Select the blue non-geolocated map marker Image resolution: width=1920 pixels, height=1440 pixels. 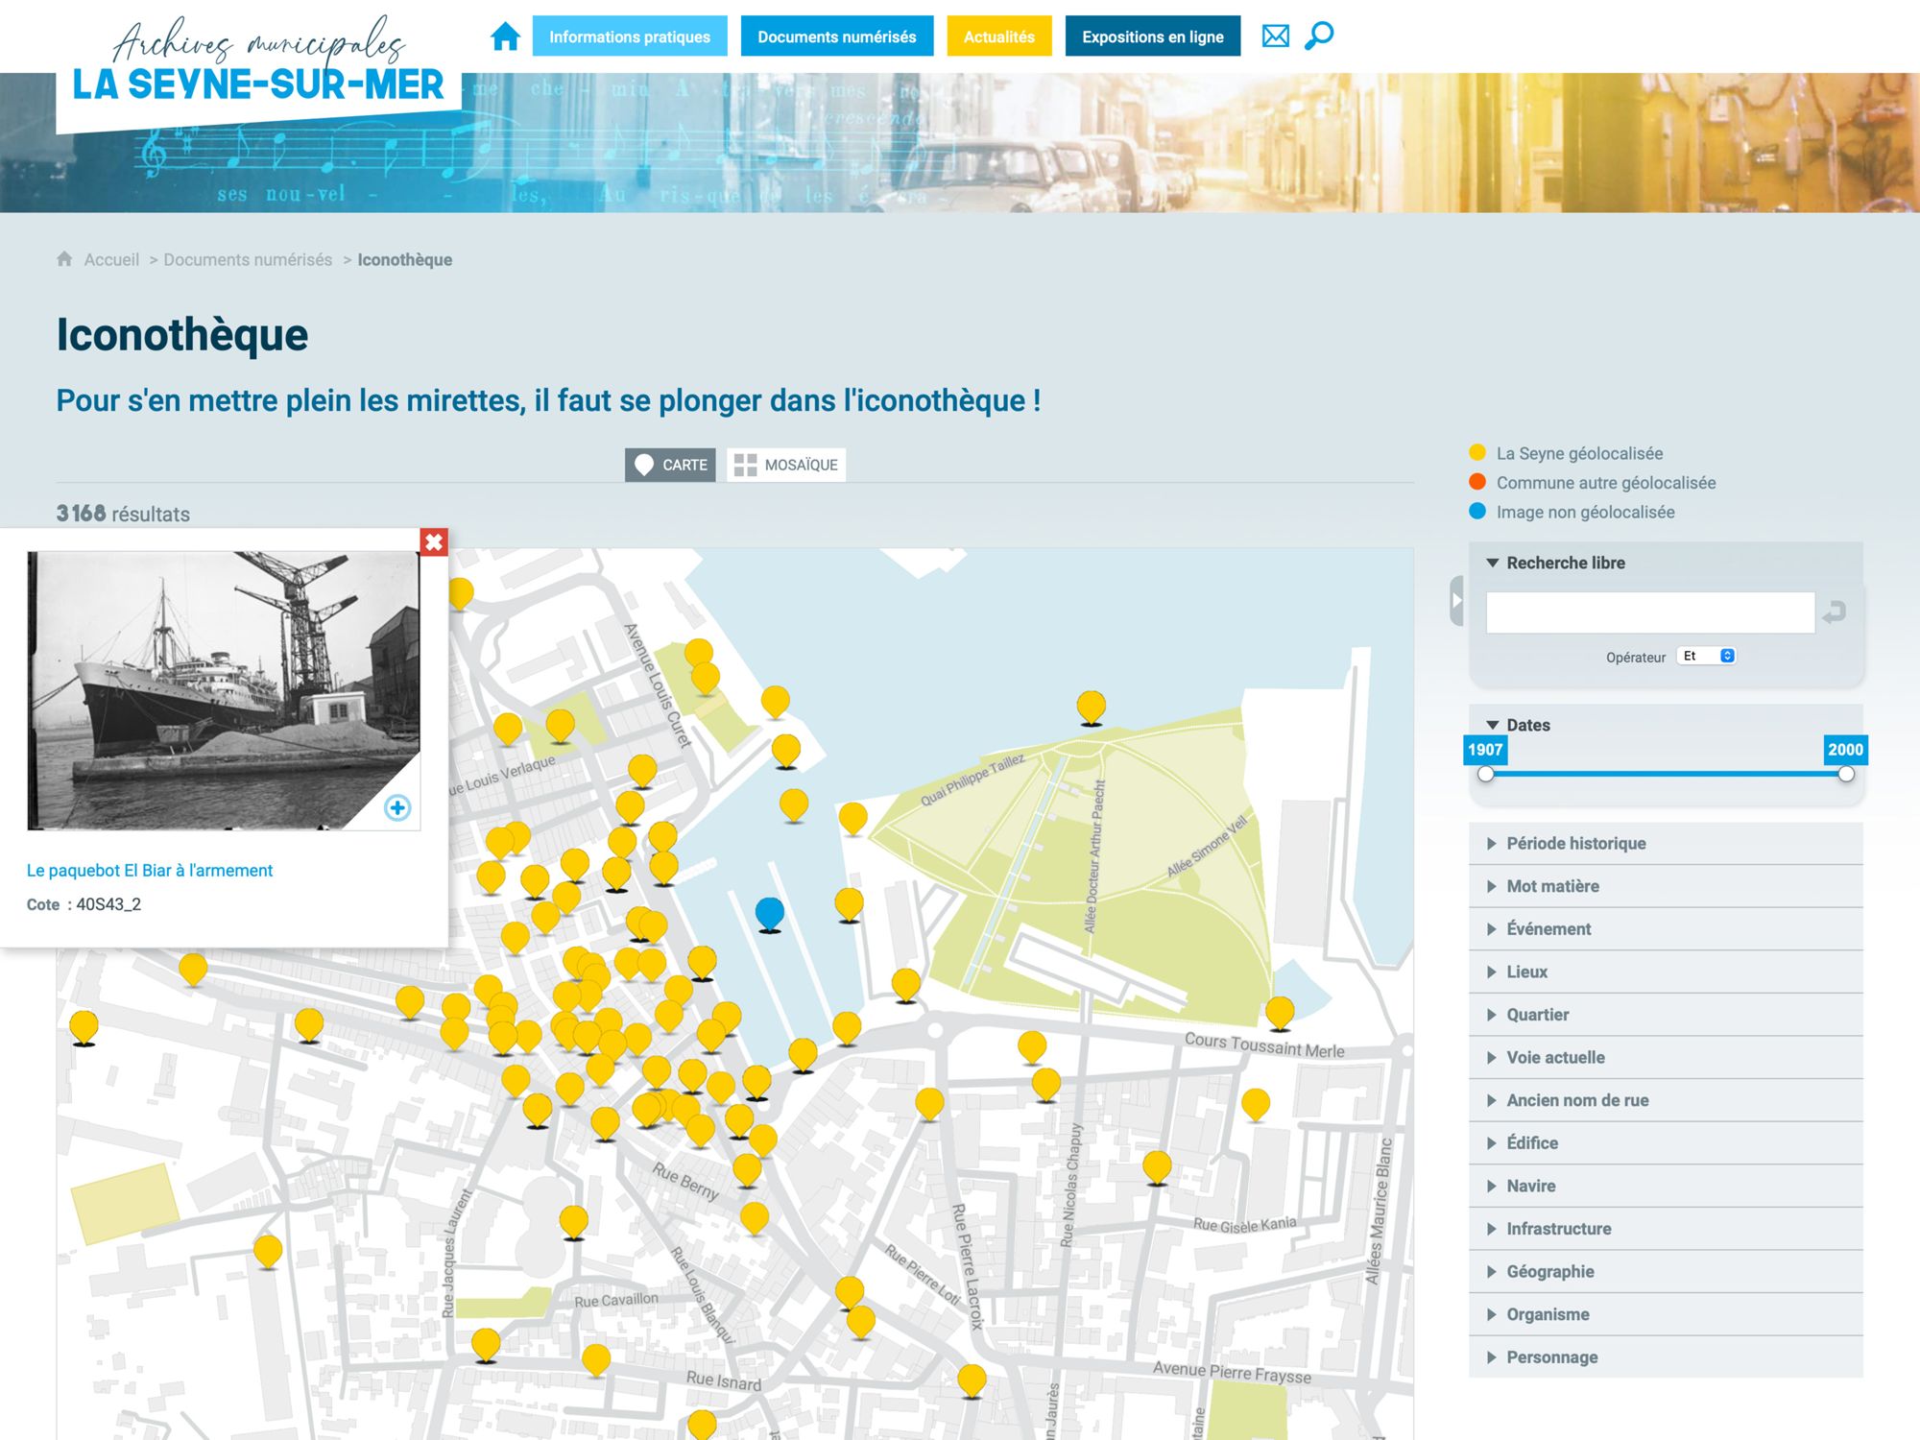coord(769,912)
